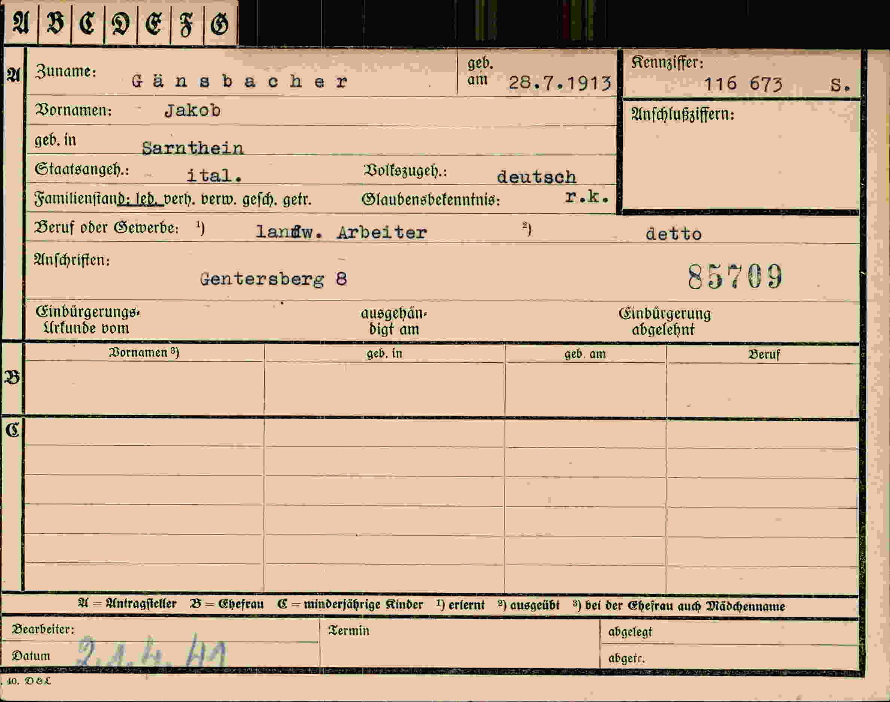890x702 pixels.
Task: Click the ethnicity value 'deutsch'
Action: pyautogui.click(x=536, y=177)
